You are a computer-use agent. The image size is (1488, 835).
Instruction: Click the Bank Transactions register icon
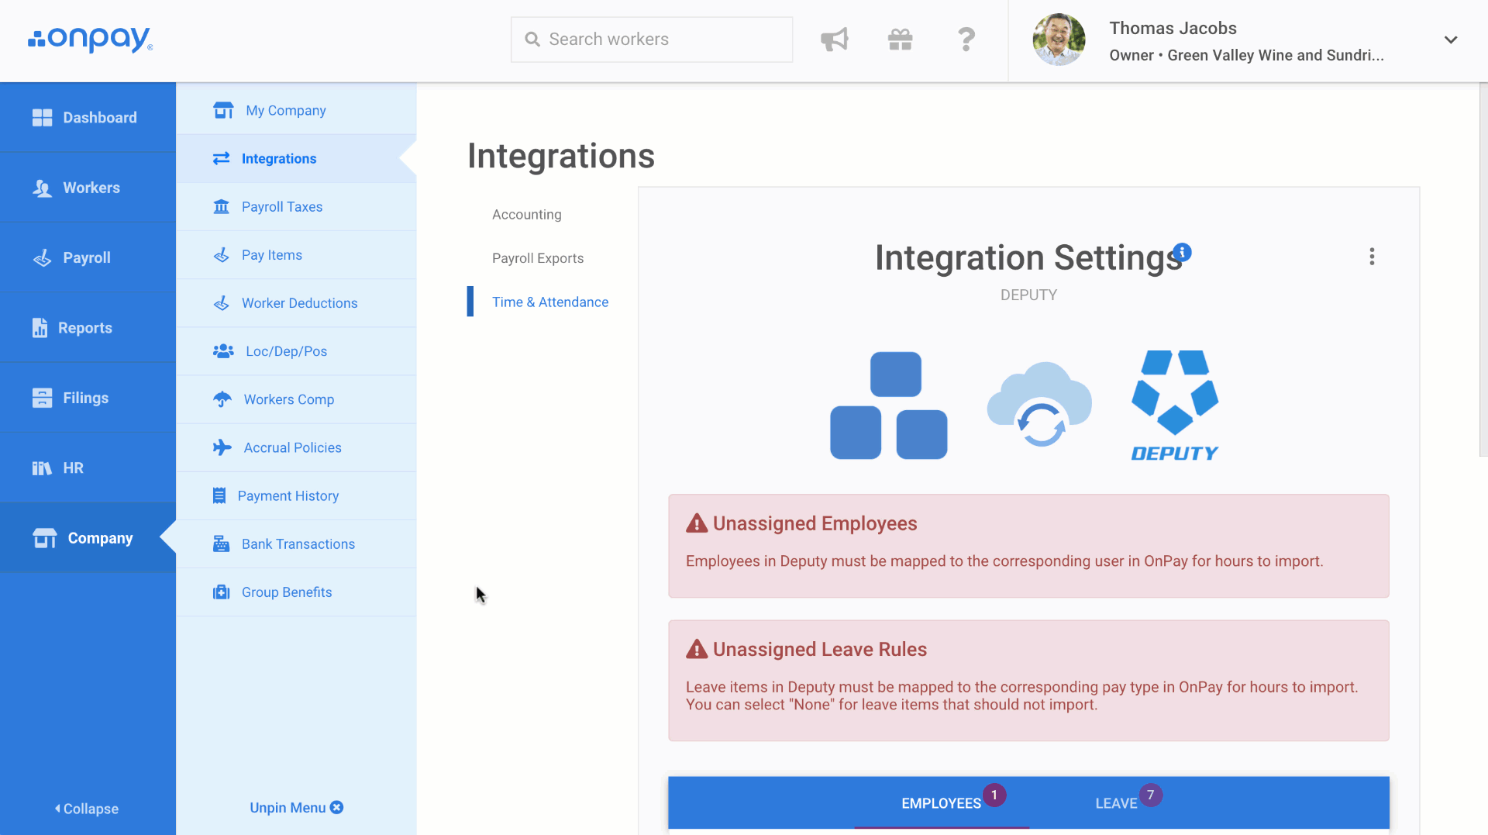[x=222, y=544]
